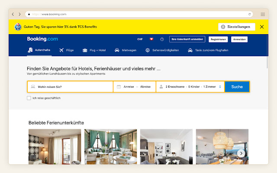The image size is (277, 173).
Task: Open first vacation rental photo with balcony
Action: tap(55, 147)
